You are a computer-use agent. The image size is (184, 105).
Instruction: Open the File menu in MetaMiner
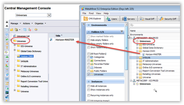coord(84,13)
